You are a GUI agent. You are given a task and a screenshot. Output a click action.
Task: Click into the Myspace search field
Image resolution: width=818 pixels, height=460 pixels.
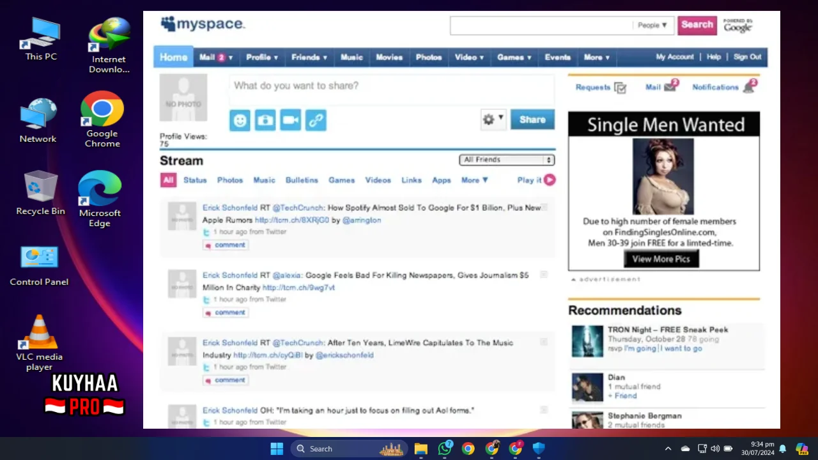pyautogui.click(x=541, y=25)
